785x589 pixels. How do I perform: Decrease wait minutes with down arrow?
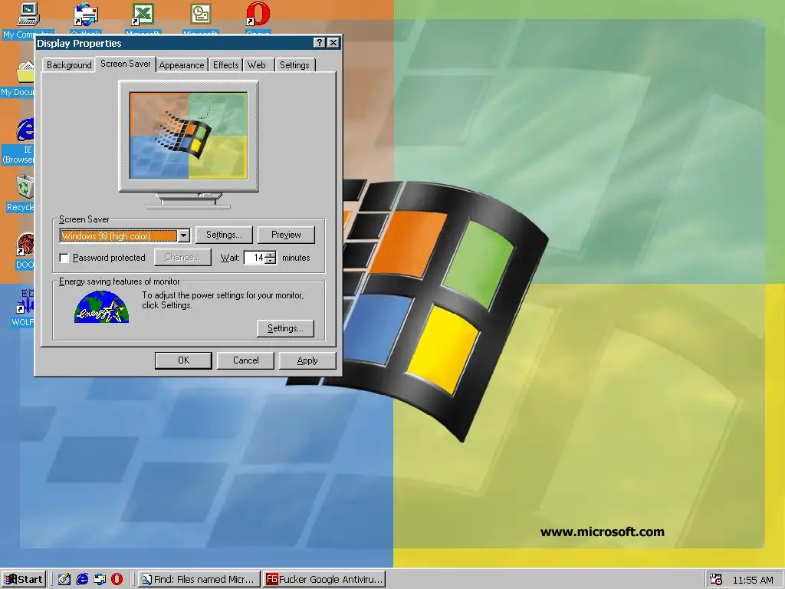[x=271, y=261]
